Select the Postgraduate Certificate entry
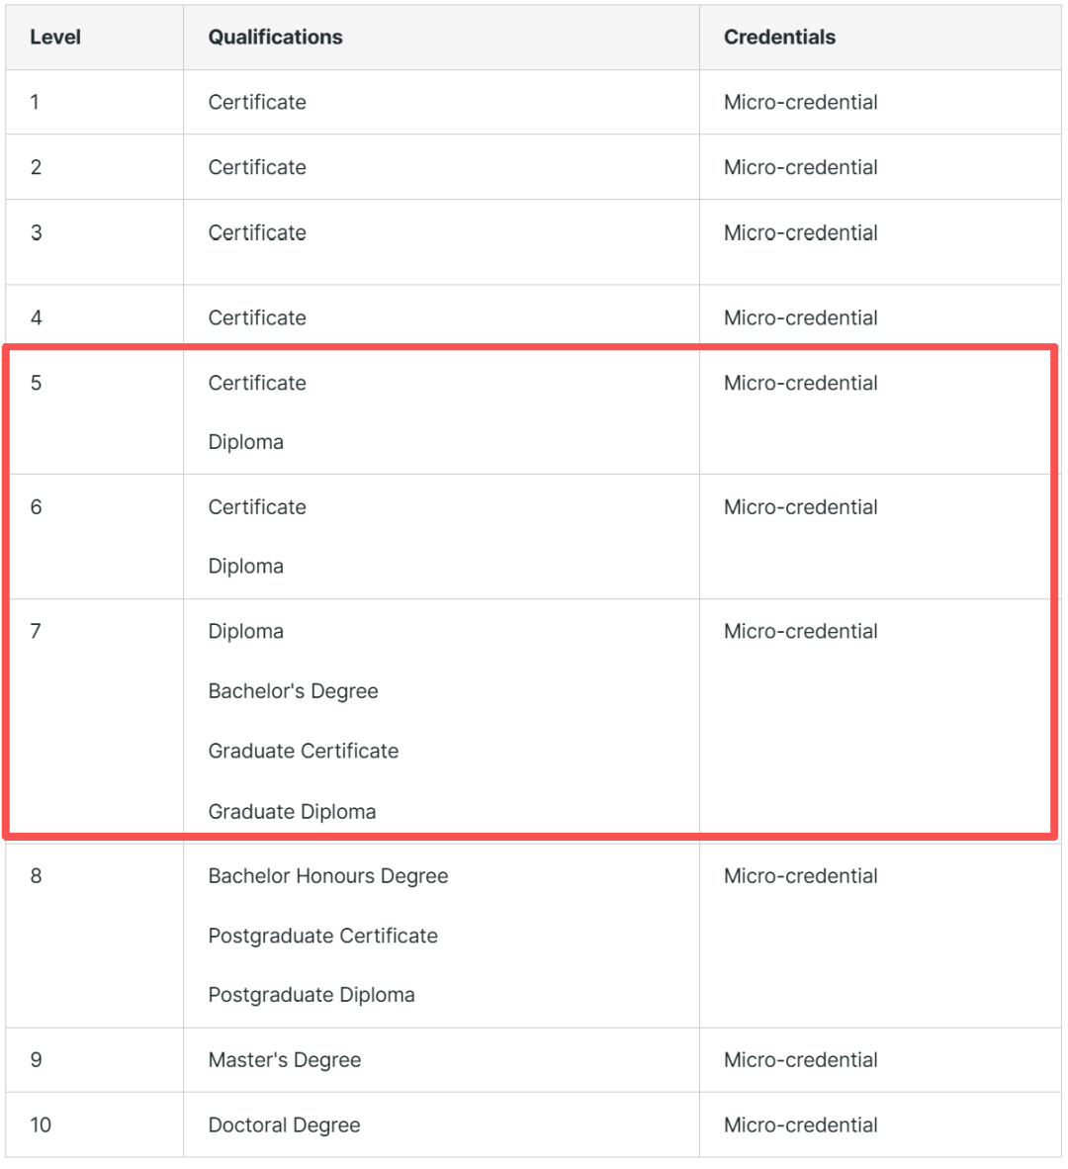1068x1169 pixels. 322,936
